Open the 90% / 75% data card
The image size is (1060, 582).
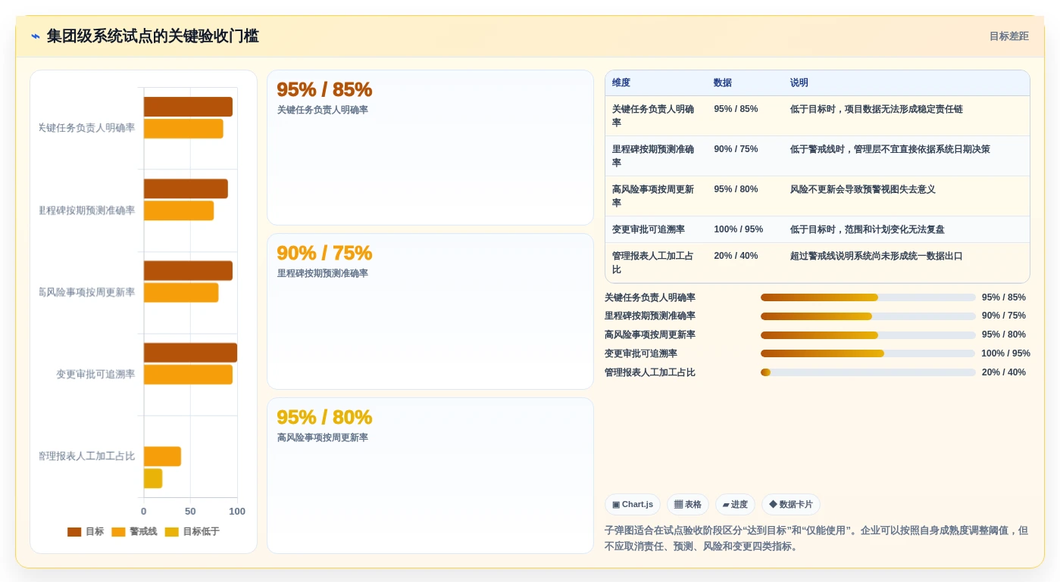[430, 311]
